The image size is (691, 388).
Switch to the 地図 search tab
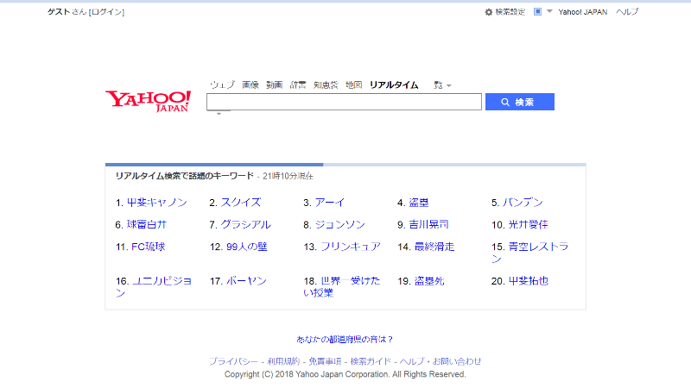pos(353,84)
